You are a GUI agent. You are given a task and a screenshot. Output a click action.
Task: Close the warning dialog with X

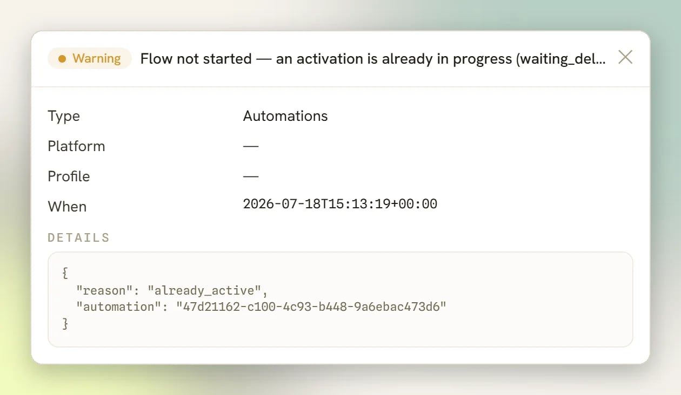[625, 57]
